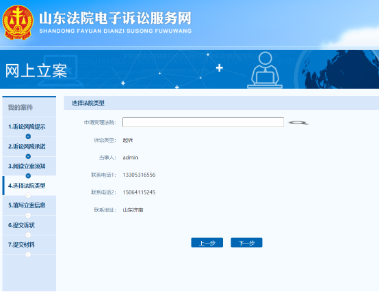Viewport: 379px width, 292px height.
Task: Click the 下一步 button
Action: click(246, 243)
